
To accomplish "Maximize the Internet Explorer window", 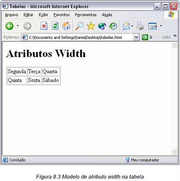I will click(166, 6).
